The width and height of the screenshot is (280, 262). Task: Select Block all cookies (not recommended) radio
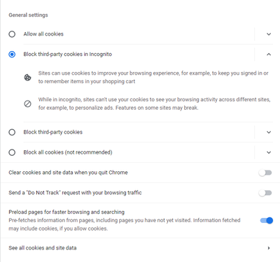point(12,152)
